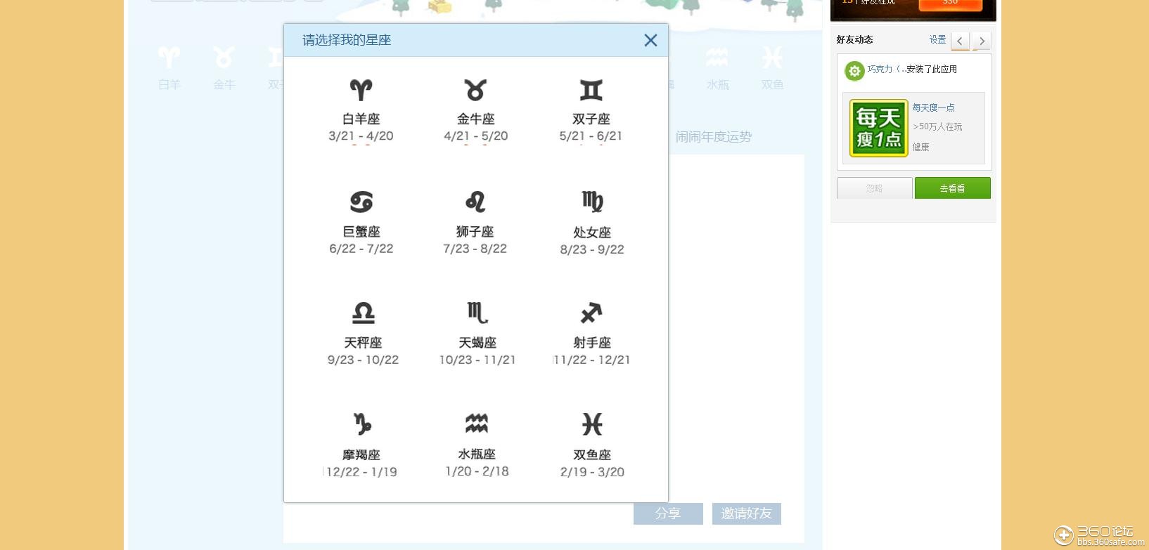Image resolution: width=1149 pixels, height=550 pixels.
Task: Open 设置 in the friends activity panel
Action: 937,40
